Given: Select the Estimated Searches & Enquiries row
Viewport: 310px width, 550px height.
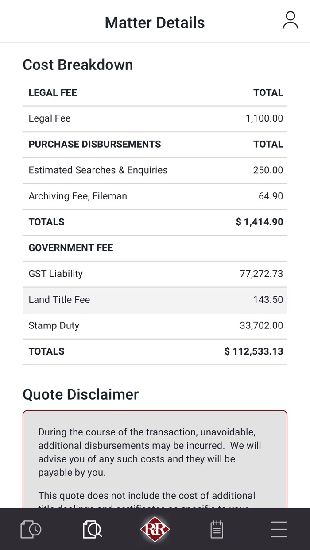Looking at the screenshot, I should click(x=155, y=170).
